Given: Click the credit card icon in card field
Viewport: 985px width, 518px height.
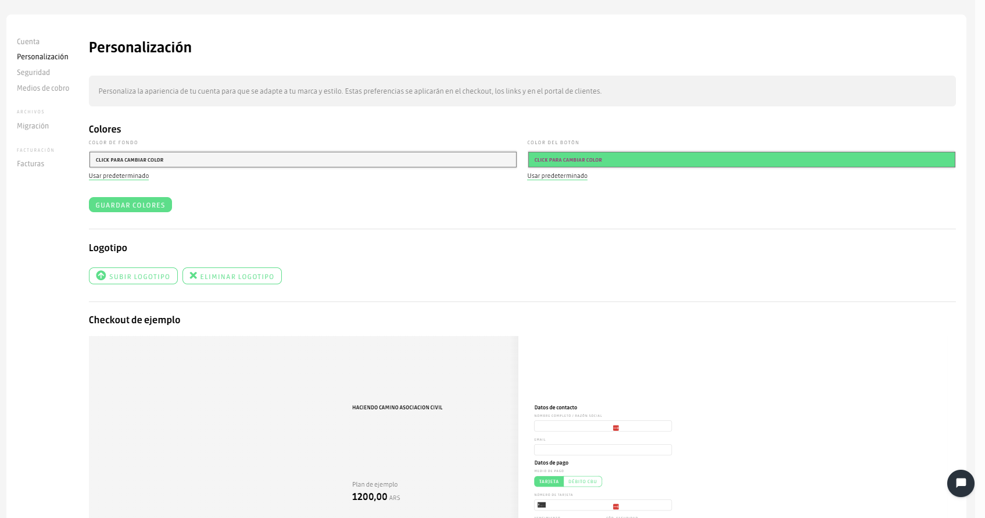Looking at the screenshot, I should [x=542, y=505].
